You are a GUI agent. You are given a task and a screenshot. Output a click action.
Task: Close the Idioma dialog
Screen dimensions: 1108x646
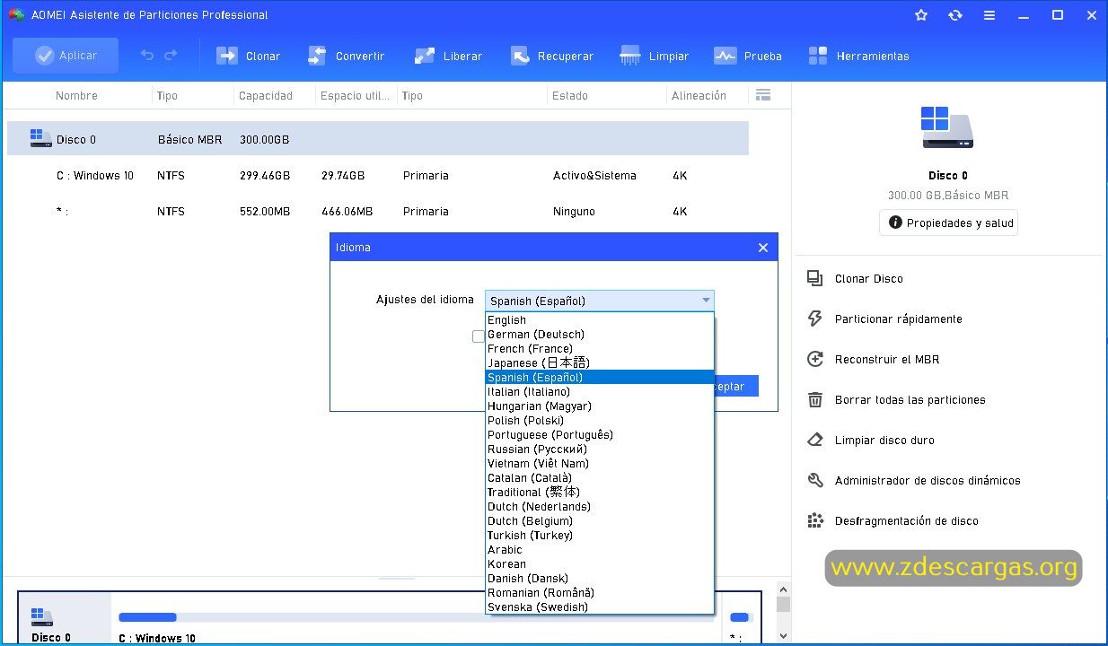coord(763,248)
